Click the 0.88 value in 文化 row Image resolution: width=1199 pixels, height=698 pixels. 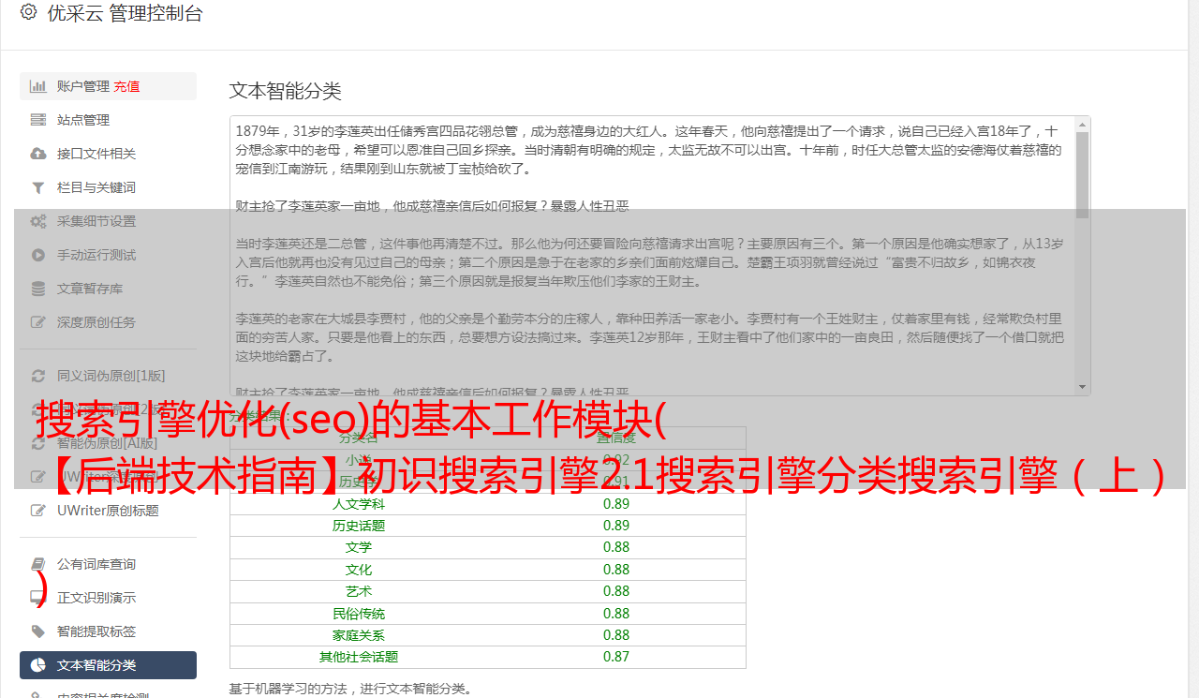(x=616, y=570)
